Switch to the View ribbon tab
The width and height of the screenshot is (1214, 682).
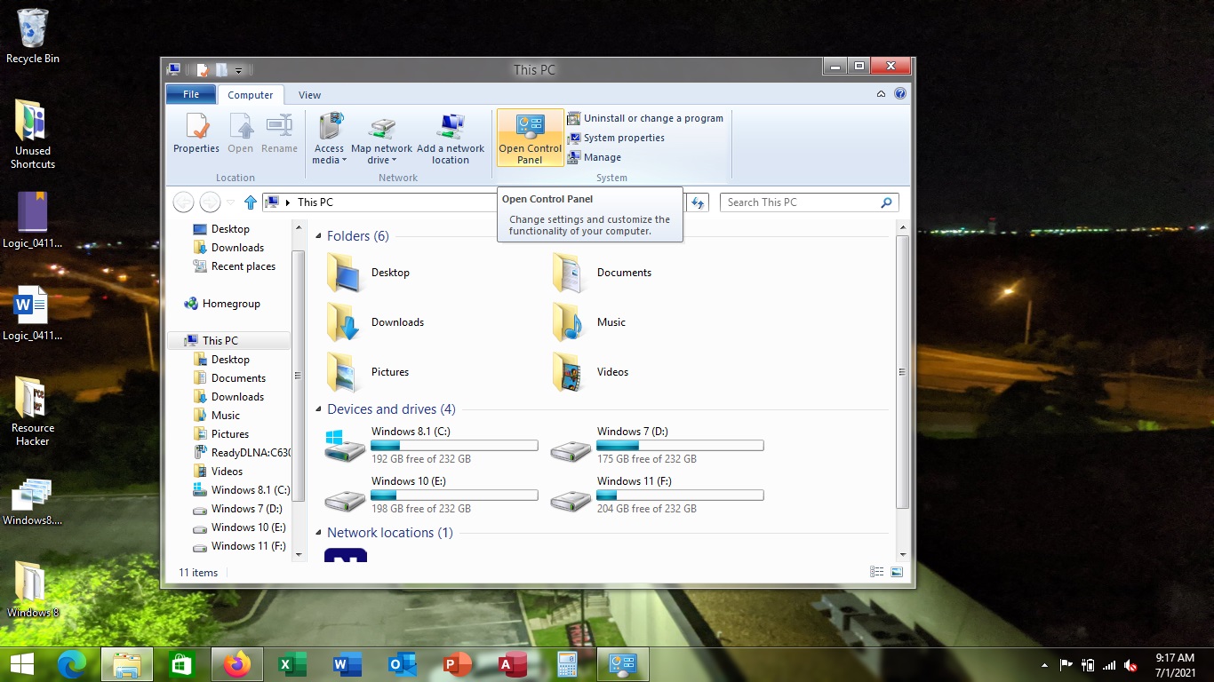(x=309, y=95)
